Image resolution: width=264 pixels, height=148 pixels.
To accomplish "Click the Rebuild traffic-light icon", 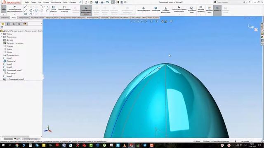I will point(118,2).
